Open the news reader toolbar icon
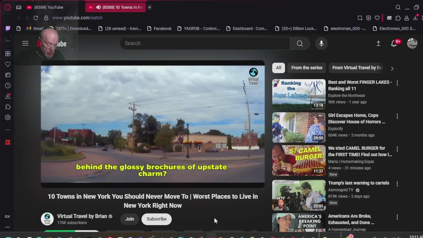 click(x=389, y=18)
